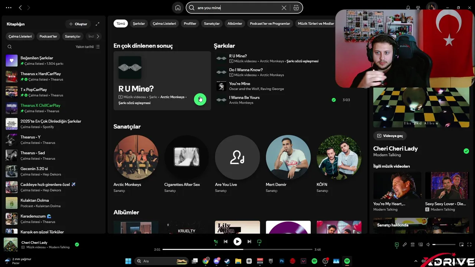Adjust the volume slider
The height and width of the screenshot is (267, 475).
click(x=444, y=244)
